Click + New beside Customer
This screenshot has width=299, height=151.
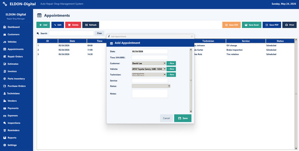coord(171,63)
